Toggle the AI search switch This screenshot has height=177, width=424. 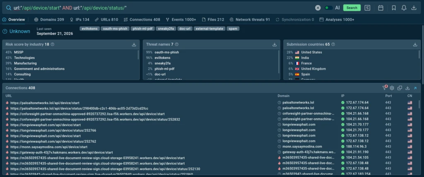coord(328,8)
